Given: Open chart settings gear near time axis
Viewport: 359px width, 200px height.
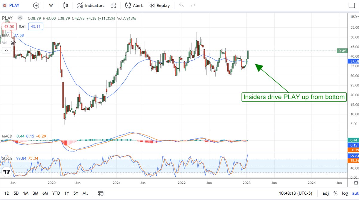Looking at the screenshot, I should point(355,183).
